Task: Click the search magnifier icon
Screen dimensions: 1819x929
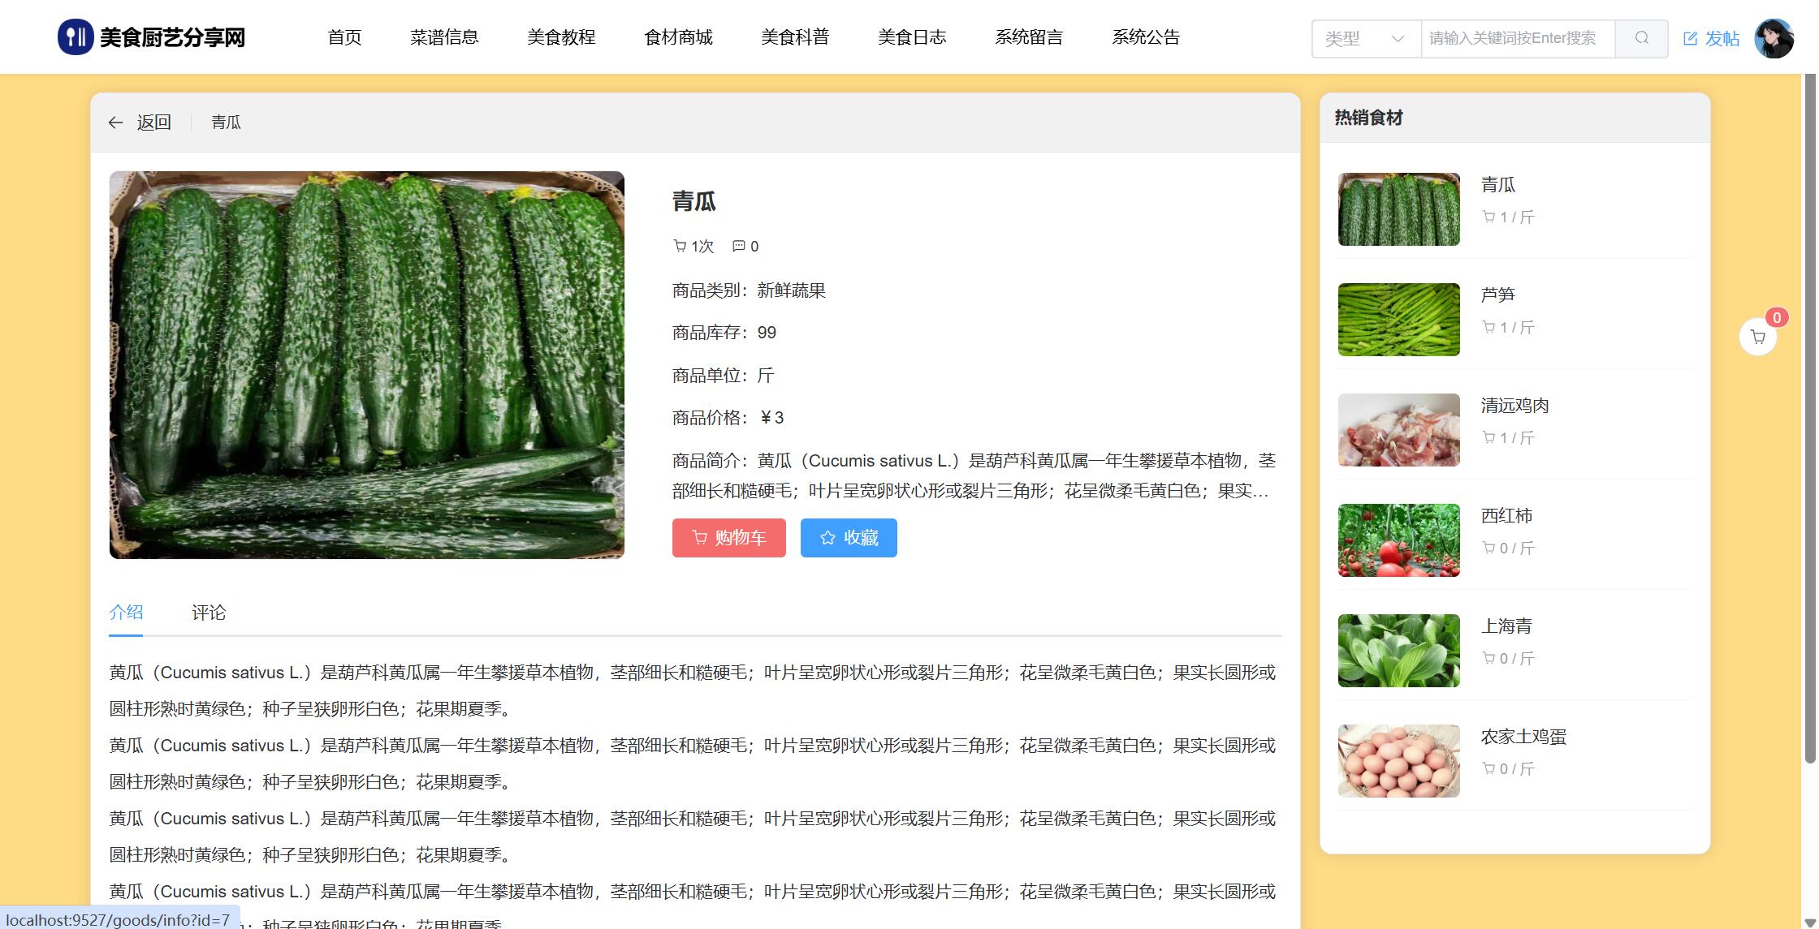Action: (1641, 38)
